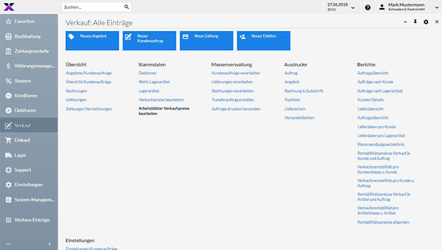This screenshot has height=250, width=442.
Task: Pin the Verkauf panel with pin icon
Action: 415,22
